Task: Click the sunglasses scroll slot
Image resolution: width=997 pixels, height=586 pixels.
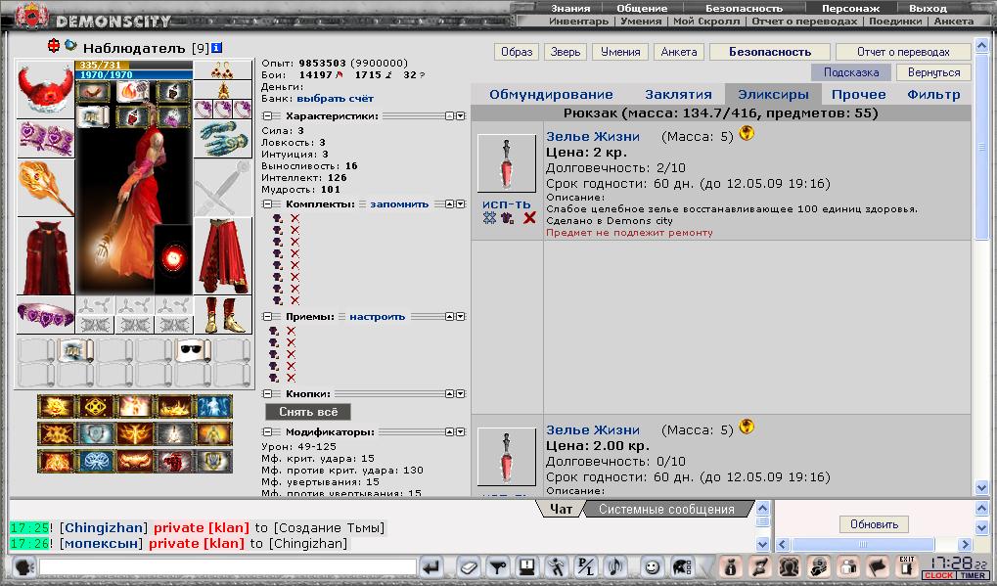Action: tap(193, 350)
